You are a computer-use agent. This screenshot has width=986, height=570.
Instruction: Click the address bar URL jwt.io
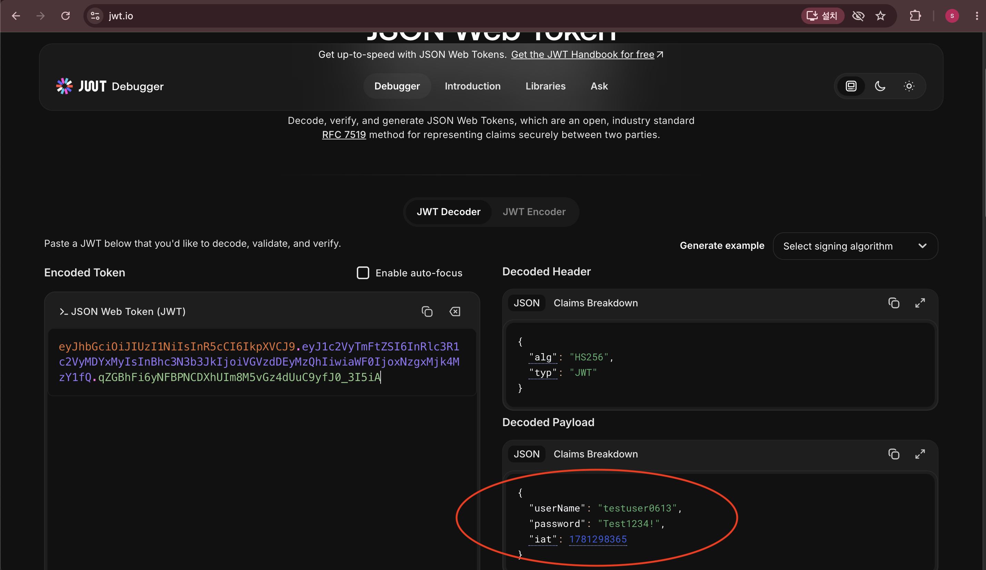pos(121,15)
